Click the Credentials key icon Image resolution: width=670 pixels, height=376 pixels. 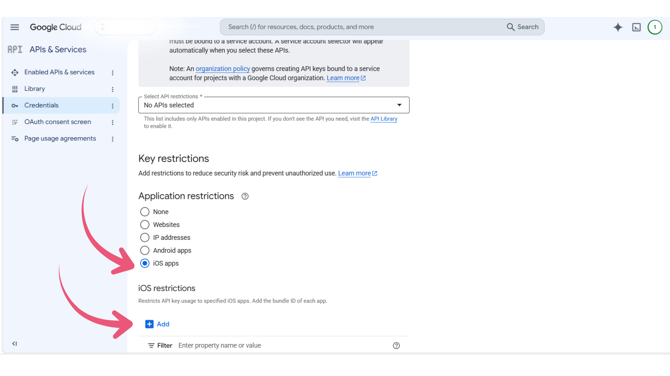click(15, 105)
